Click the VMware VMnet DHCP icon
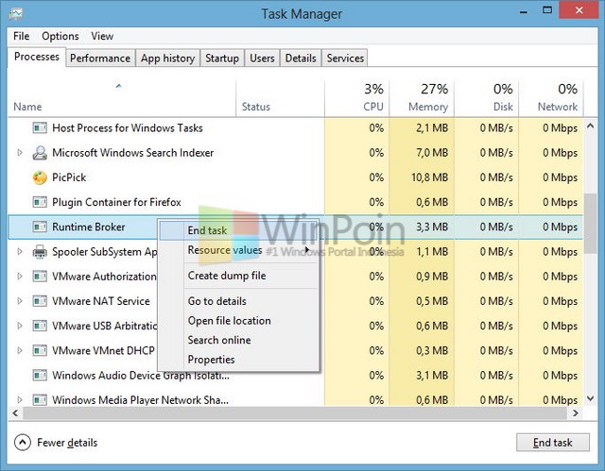Image resolution: width=605 pixels, height=471 pixels. 40,350
